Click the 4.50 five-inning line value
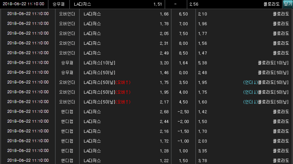 [x=183, y=102]
